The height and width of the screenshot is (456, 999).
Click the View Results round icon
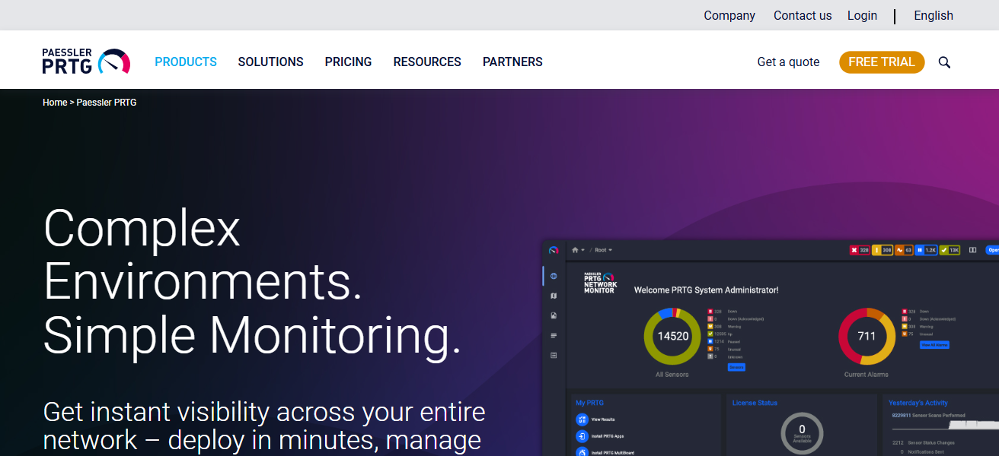[582, 420]
